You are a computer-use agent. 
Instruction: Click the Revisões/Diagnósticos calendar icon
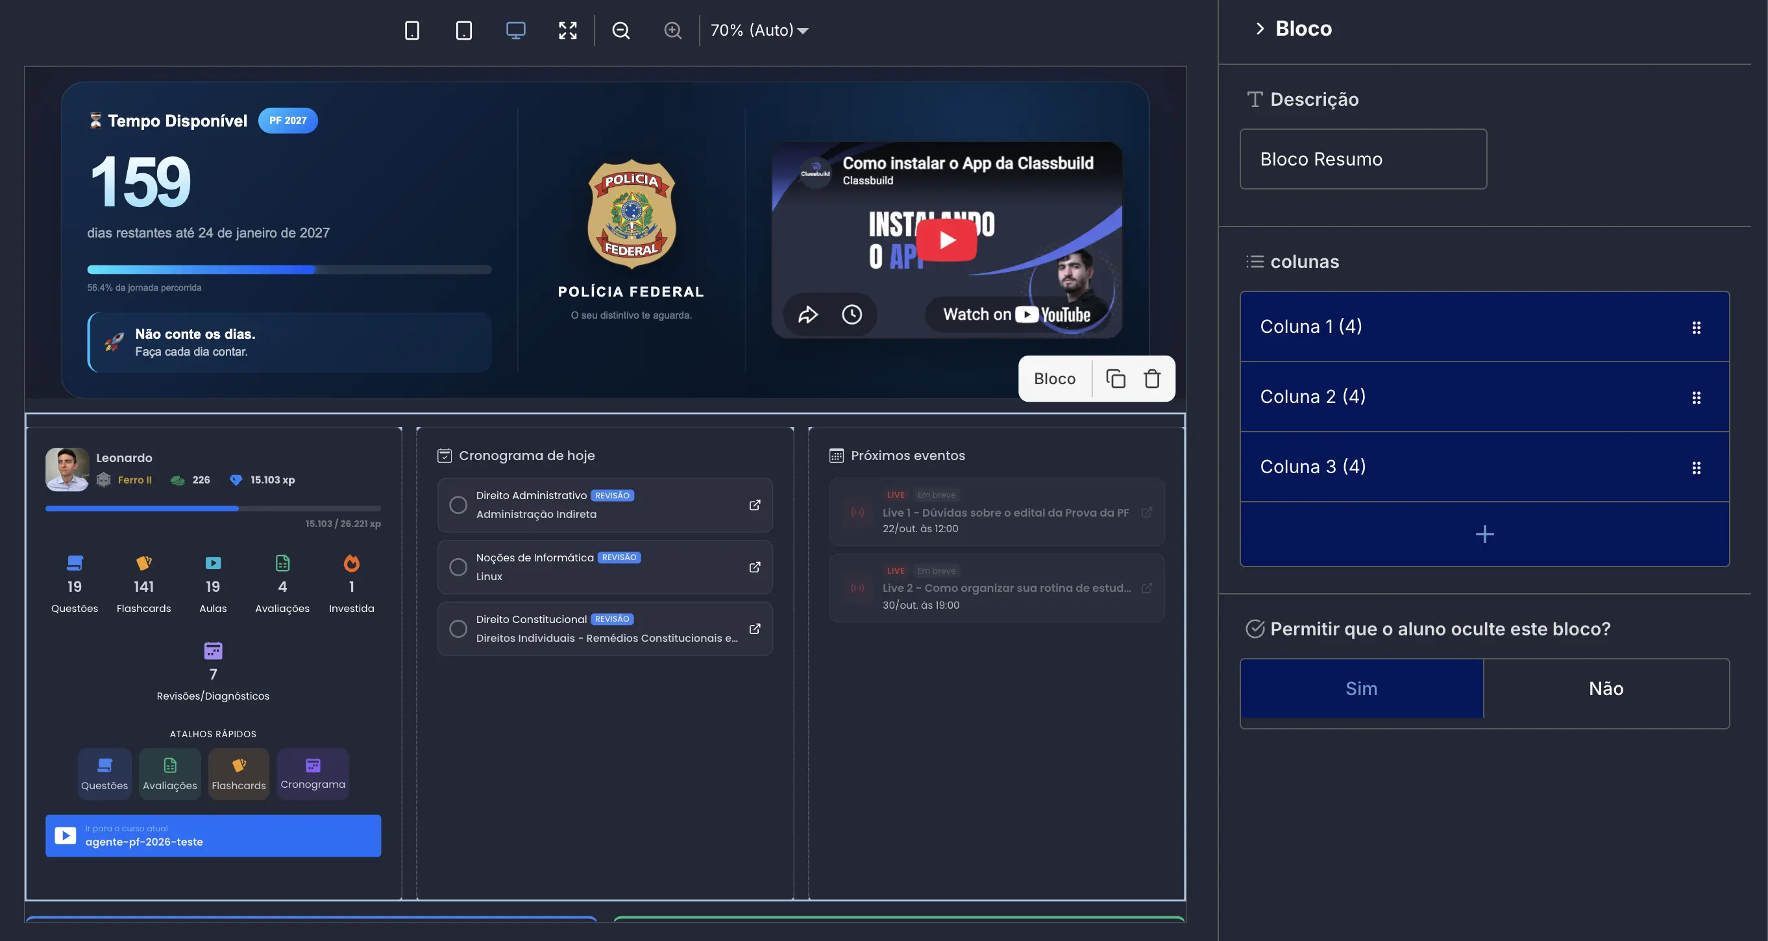pos(213,651)
